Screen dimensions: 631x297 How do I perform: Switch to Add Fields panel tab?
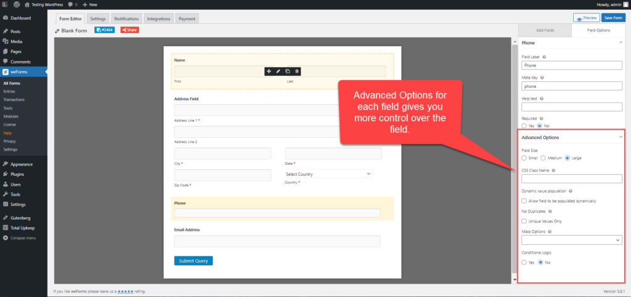[545, 31]
